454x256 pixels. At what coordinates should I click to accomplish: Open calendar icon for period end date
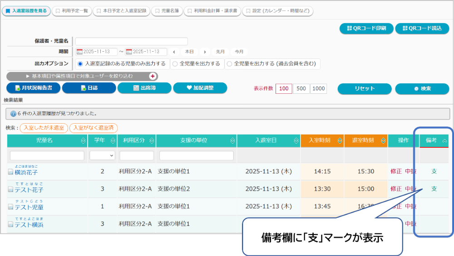tap(129, 52)
